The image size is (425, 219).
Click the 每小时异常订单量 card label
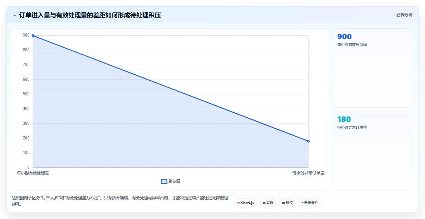click(x=352, y=127)
